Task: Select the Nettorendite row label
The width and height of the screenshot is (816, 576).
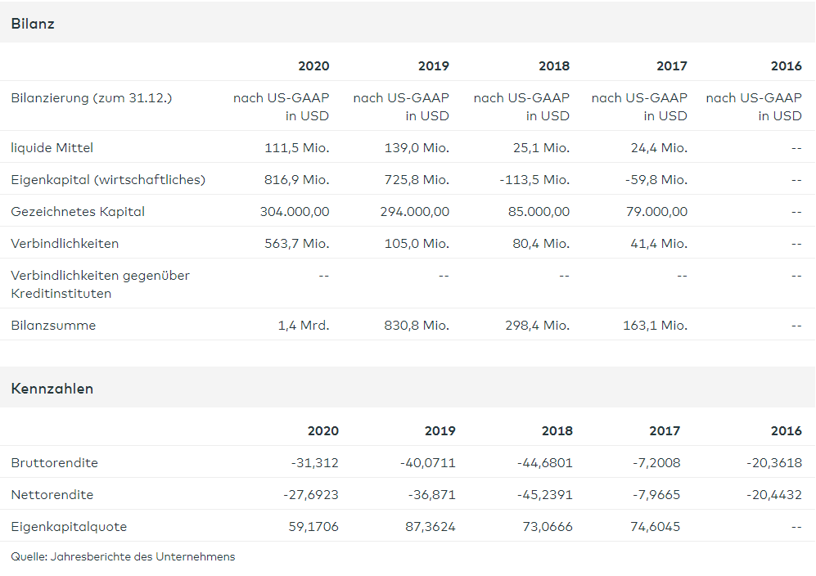Action: click(52, 495)
